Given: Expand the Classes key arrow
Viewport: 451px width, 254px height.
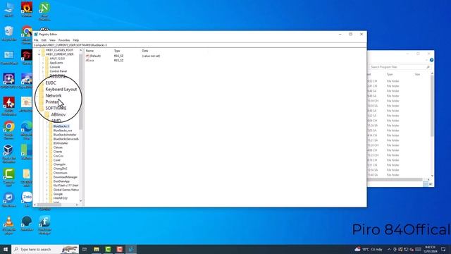Looking at the screenshot, I should click(47, 147).
